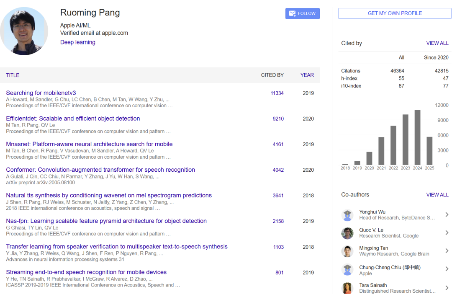The width and height of the screenshot is (452, 294).
Task: Click Yonghui Wu's co-author avatar
Action: [x=347, y=215]
